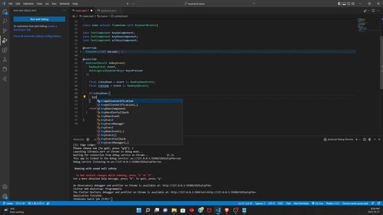This screenshot has width=383, height=215.
Task: Select KeyEventCallback suggestion
Action: point(139,139)
